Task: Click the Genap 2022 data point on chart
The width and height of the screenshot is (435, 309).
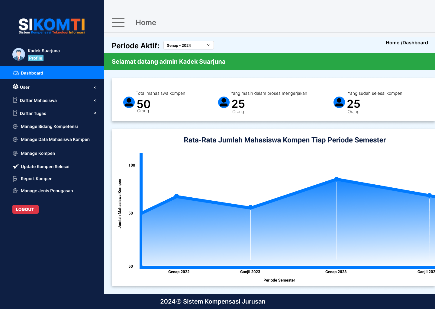Action: tap(177, 196)
